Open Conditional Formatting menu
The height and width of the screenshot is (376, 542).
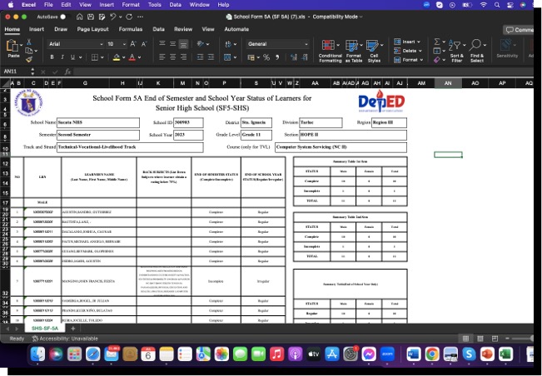tap(330, 51)
